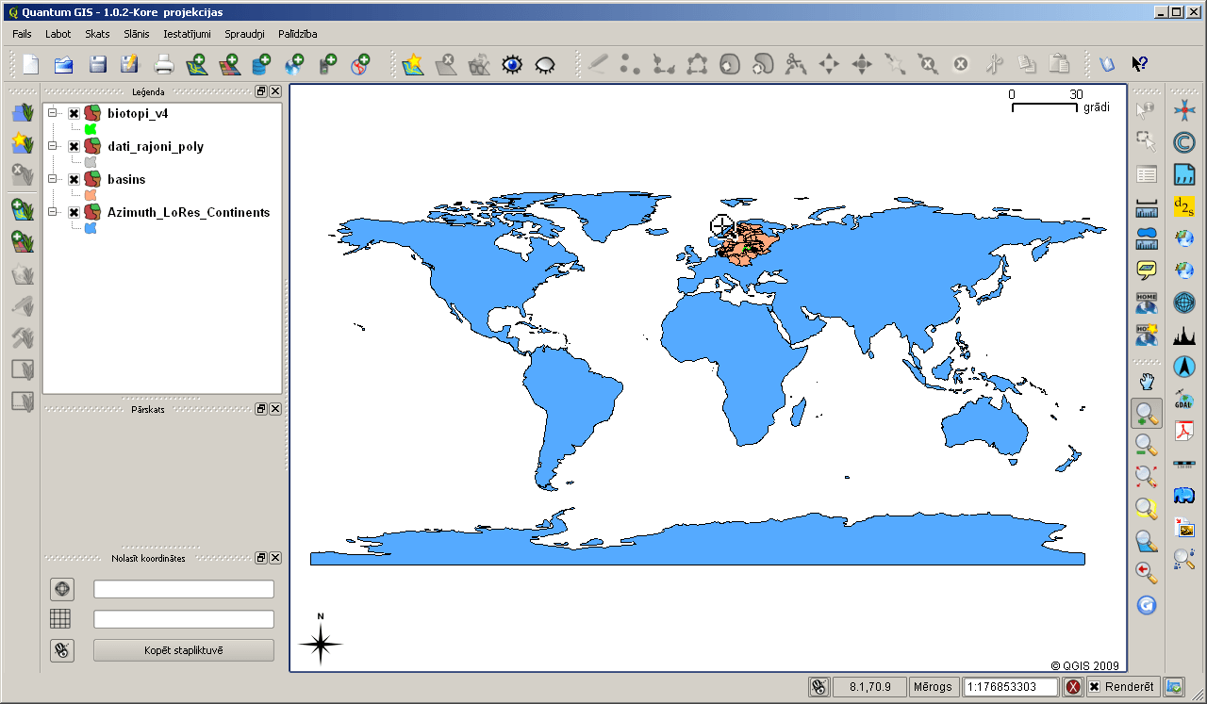Click the PDF export plugin icon

click(x=1184, y=431)
